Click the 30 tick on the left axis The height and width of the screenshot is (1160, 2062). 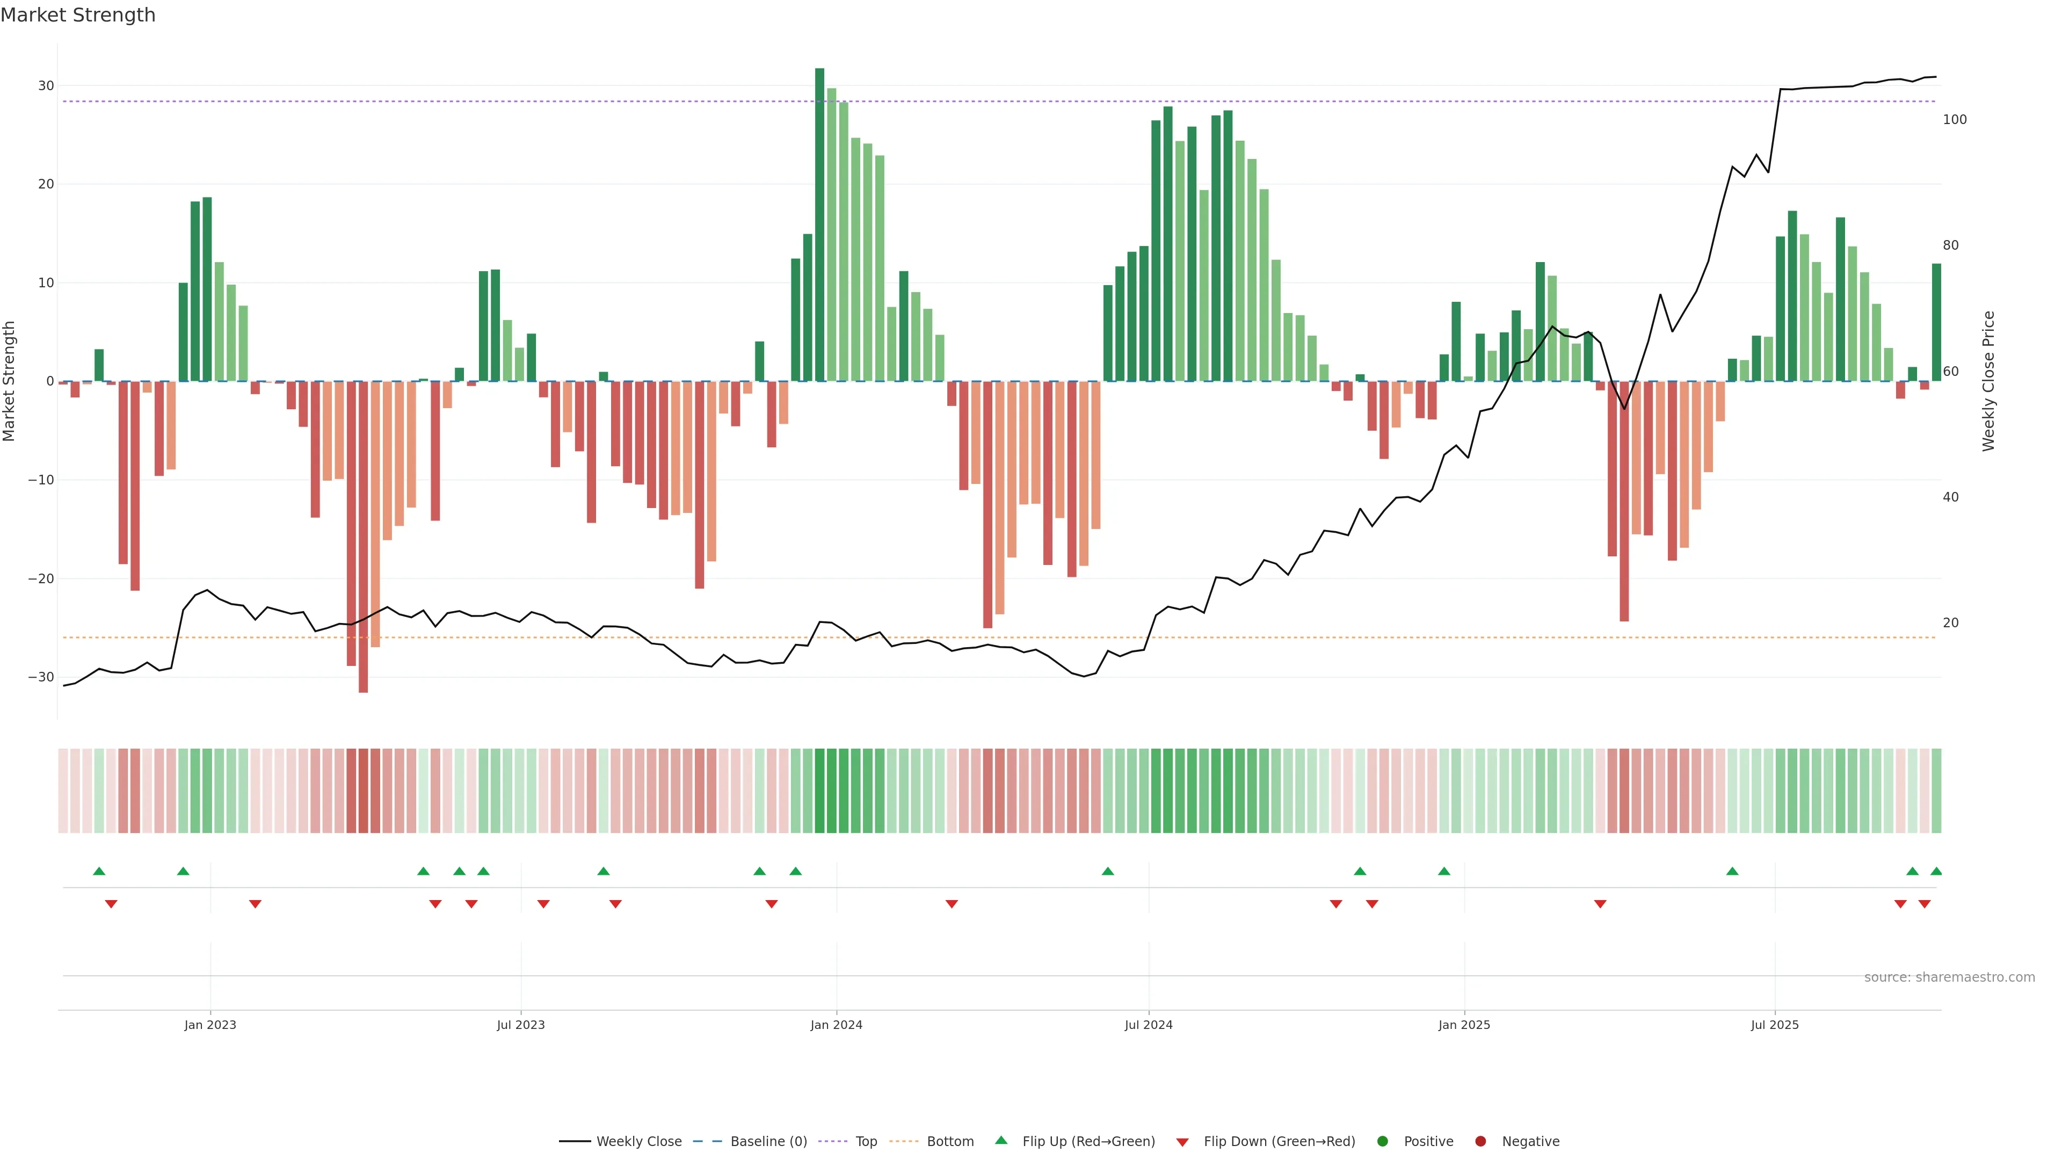point(46,86)
